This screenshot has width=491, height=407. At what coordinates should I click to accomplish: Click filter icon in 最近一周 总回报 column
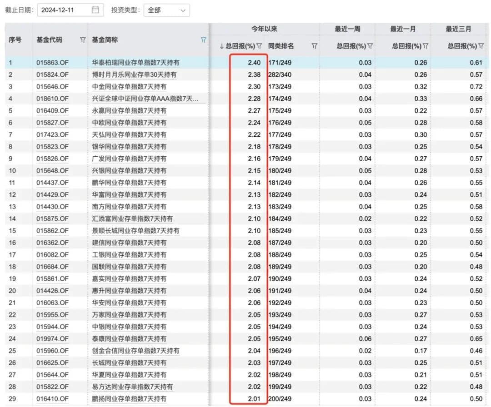370,46
